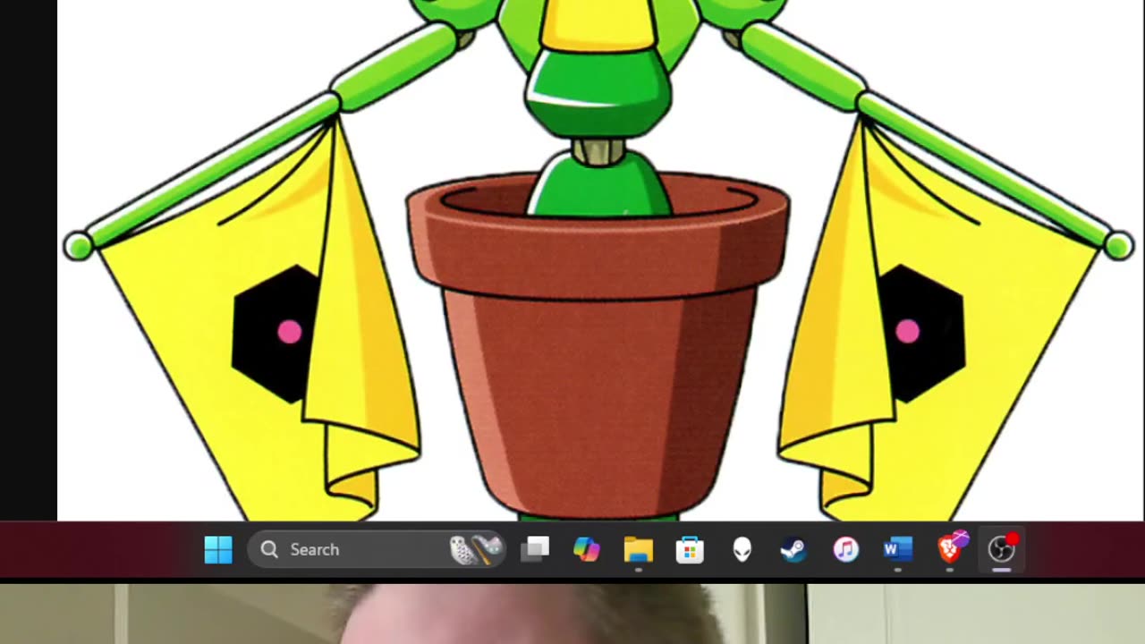Screen dimensions: 1145x644
Task: Click the taskbar Search box
Action: click(377, 550)
